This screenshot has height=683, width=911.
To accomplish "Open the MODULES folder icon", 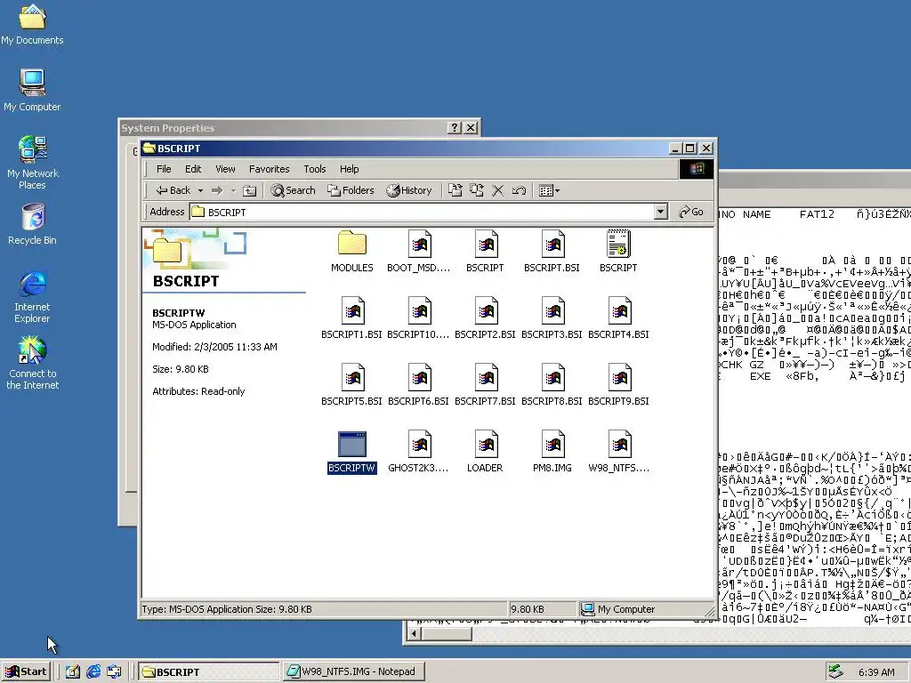I will (x=352, y=244).
